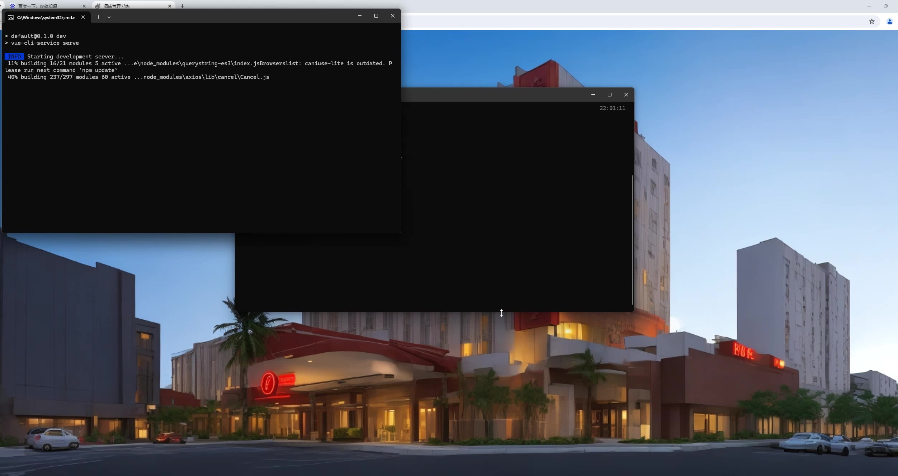
Task: Maximize the front terminal window
Action: pyautogui.click(x=376, y=16)
